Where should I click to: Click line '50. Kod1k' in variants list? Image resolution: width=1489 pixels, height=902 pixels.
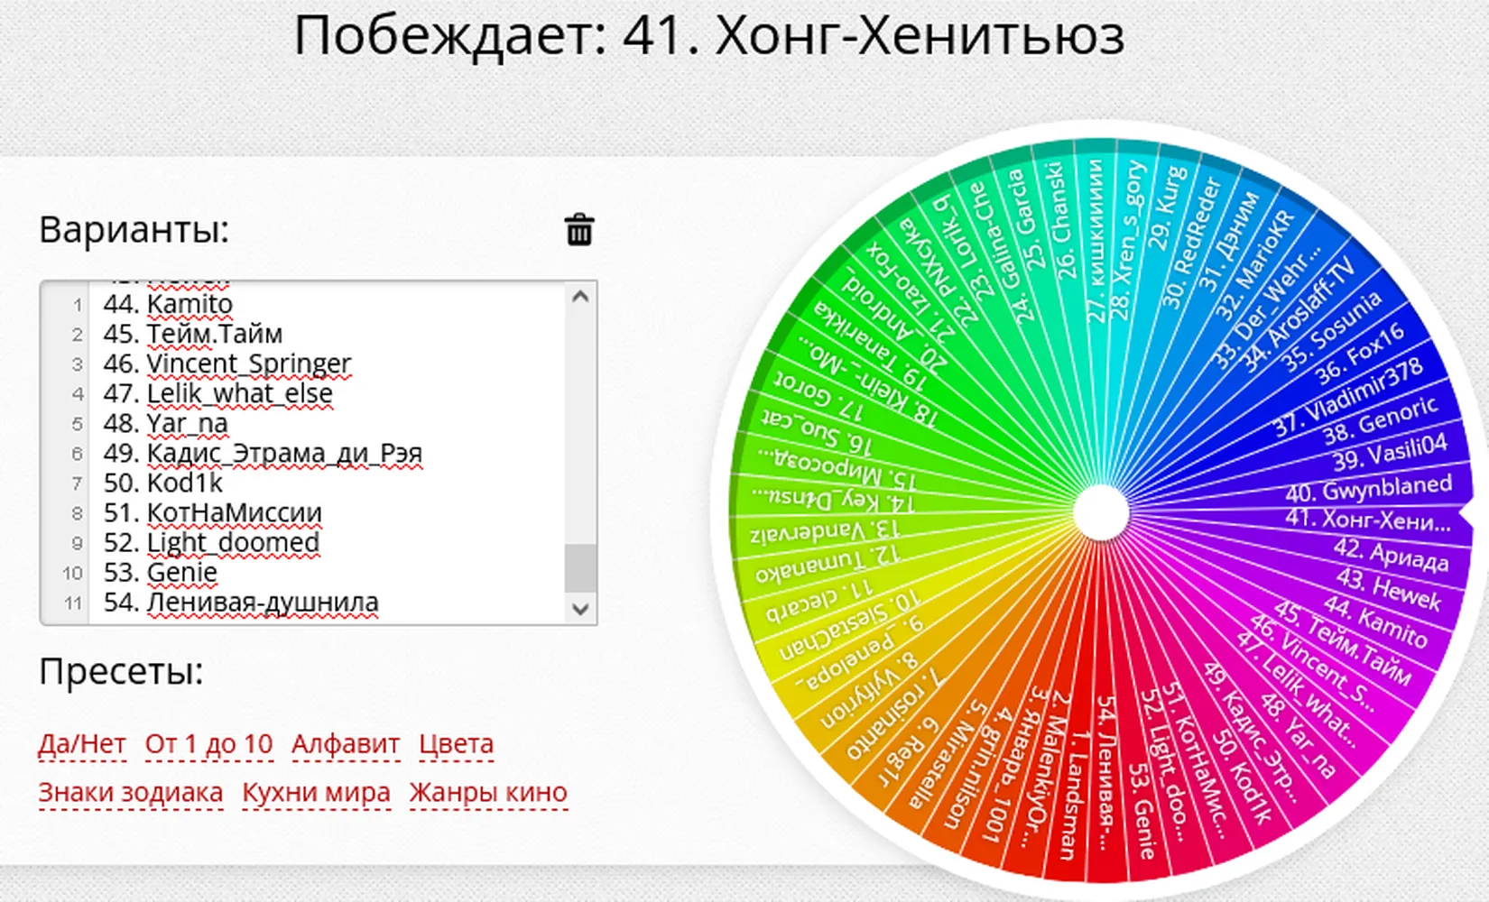[x=162, y=483]
